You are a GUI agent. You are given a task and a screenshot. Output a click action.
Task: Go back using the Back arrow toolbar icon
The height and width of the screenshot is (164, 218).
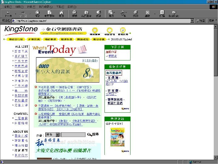[x=8, y=14]
